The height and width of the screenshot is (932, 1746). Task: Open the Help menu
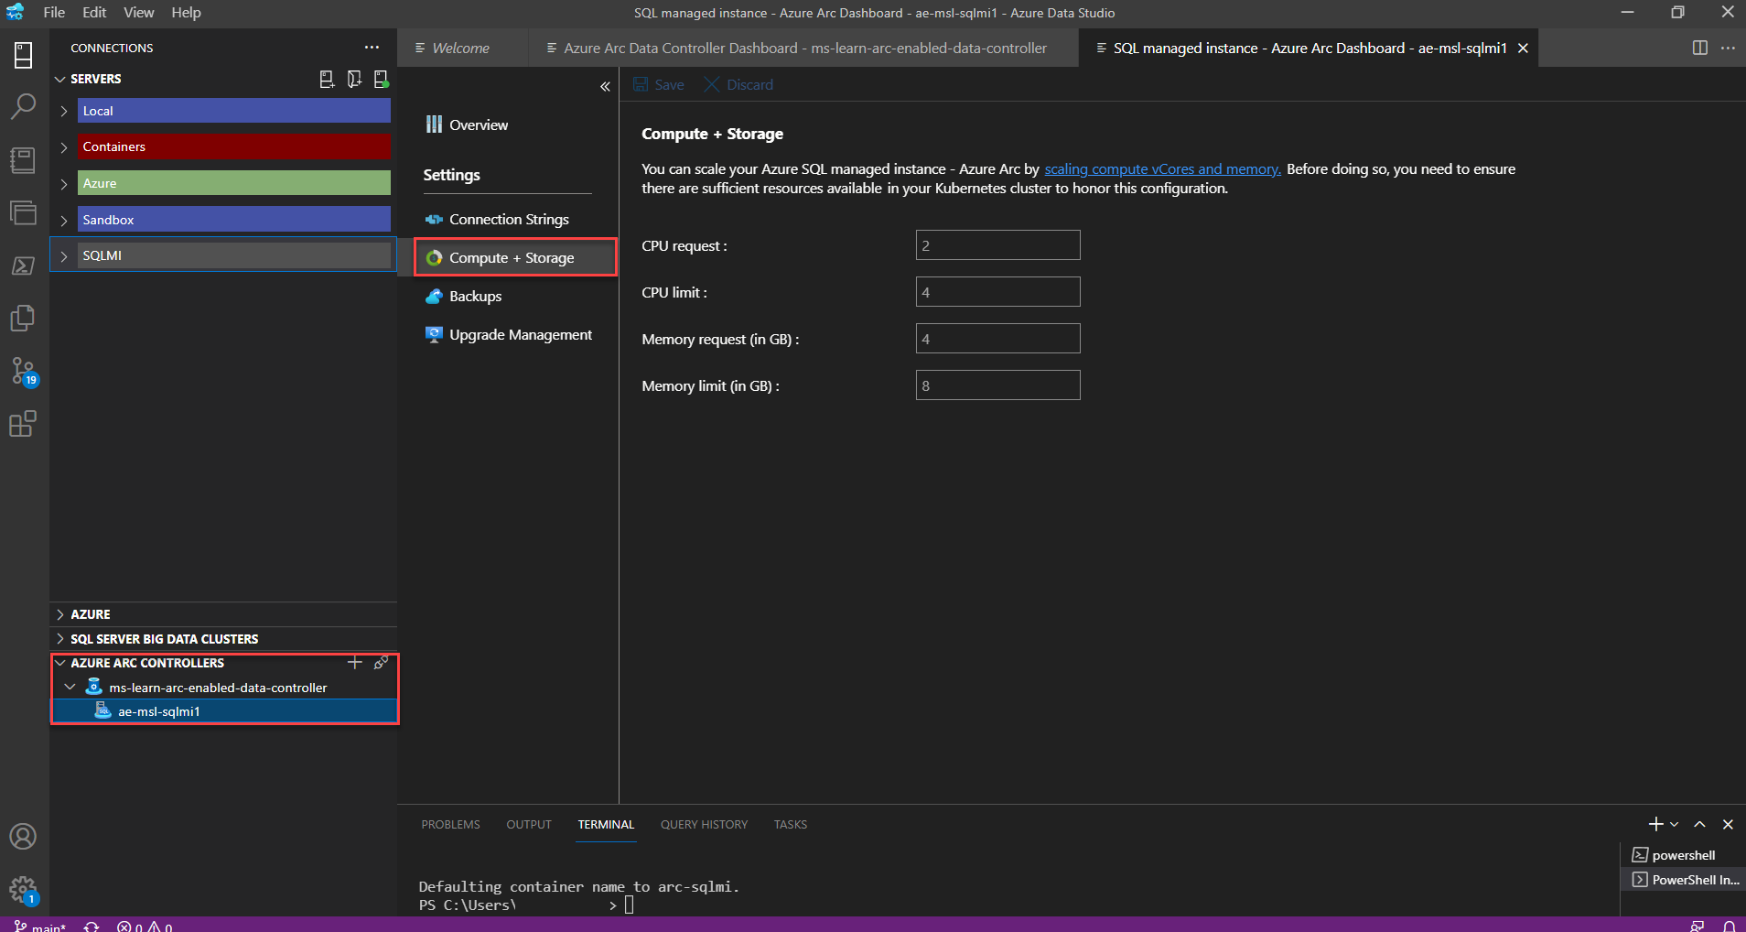(x=186, y=13)
